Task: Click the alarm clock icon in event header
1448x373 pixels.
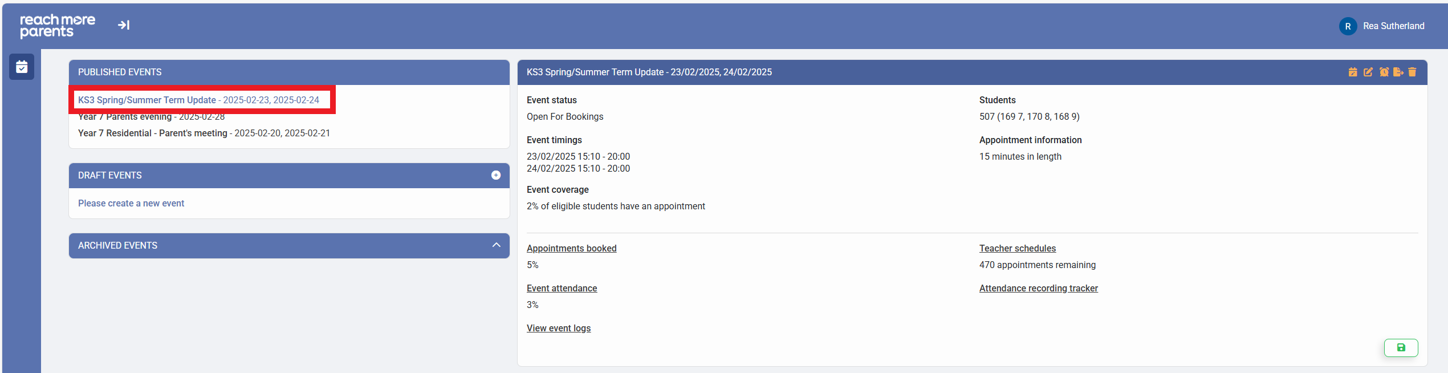Action: pos(1384,72)
